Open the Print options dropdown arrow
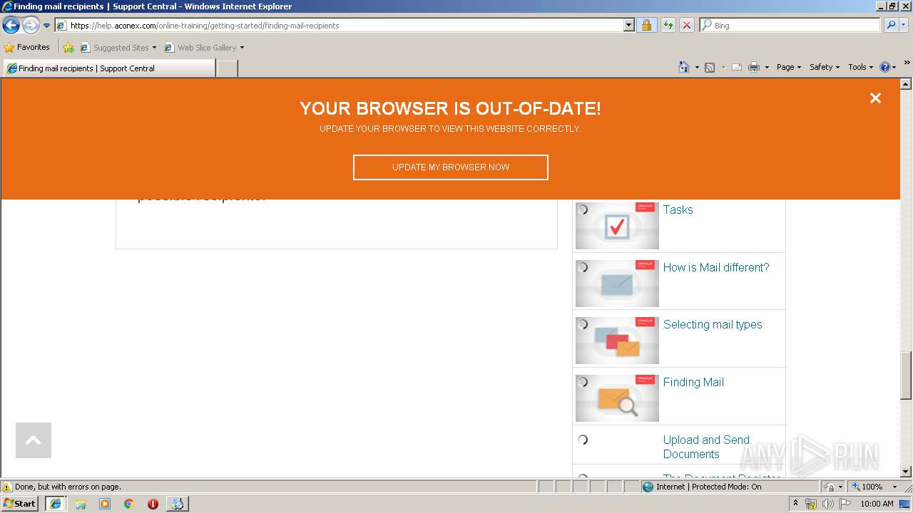The height and width of the screenshot is (513, 913). (767, 67)
